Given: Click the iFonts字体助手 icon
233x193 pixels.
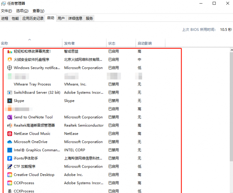Looking at the screenshot, I should [10, 158].
